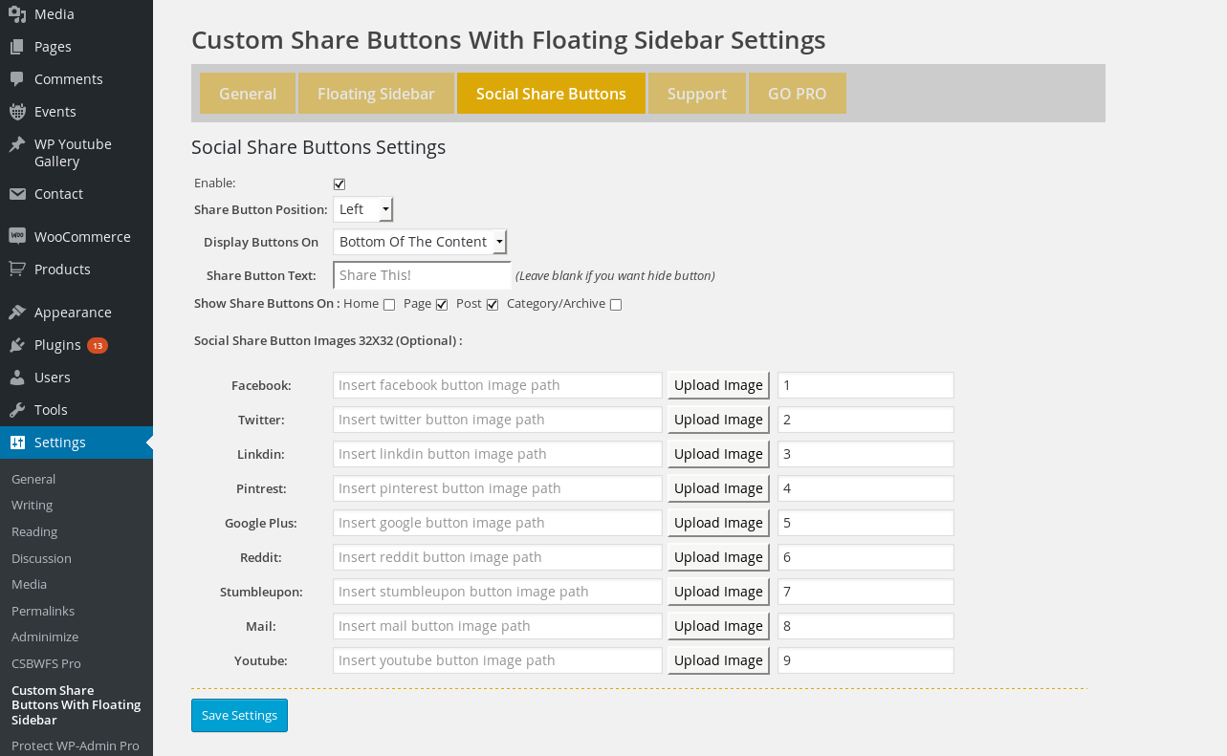
Task: Open the GO PRO tab
Action: tap(797, 94)
